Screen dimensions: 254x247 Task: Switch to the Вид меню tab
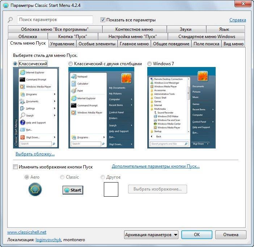(x=233, y=44)
